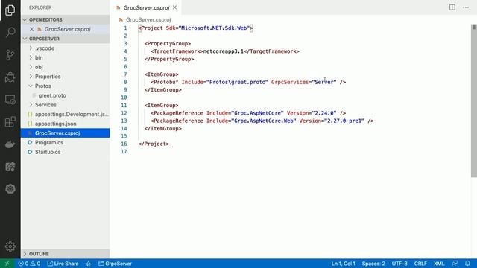Open the Remote Explorer icon

click(10, 100)
